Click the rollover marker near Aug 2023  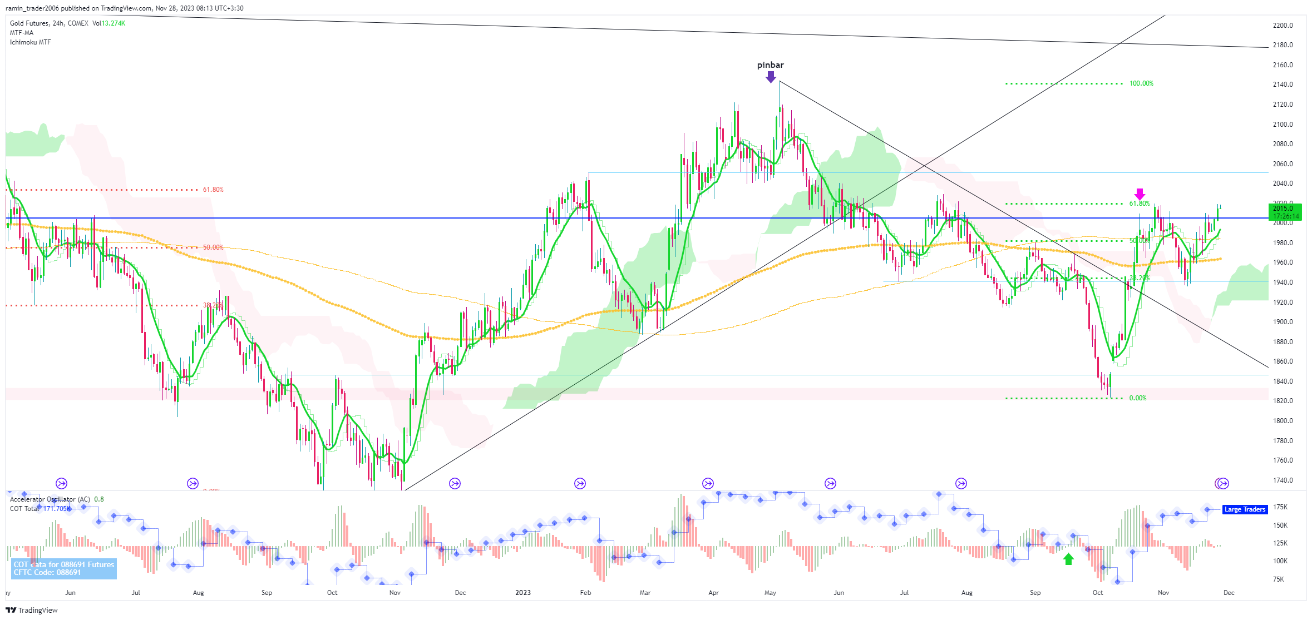tap(961, 484)
